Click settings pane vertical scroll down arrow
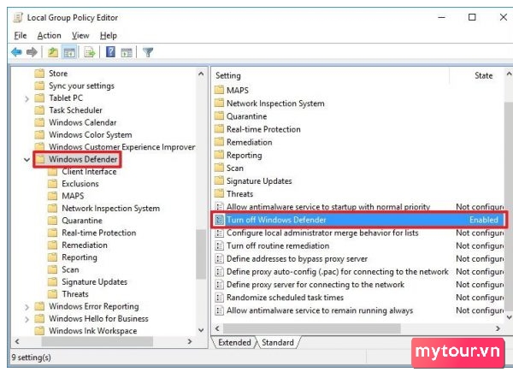This screenshot has width=513, height=378. (509, 317)
